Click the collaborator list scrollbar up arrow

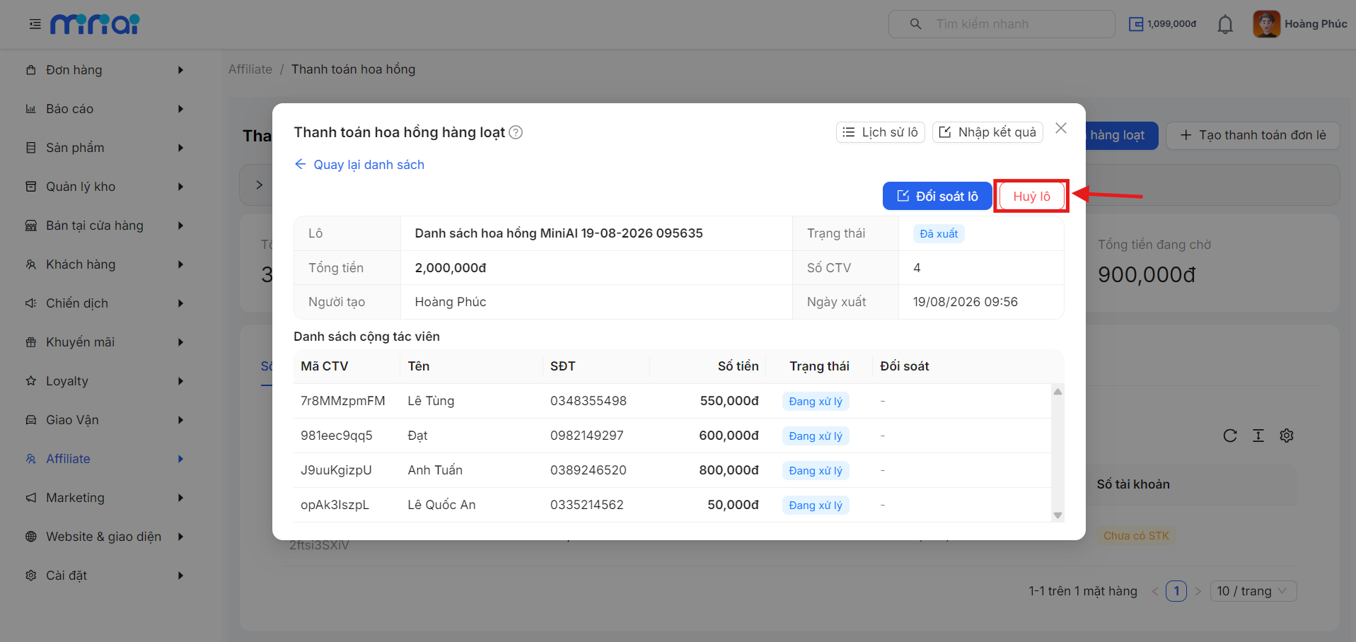click(1058, 392)
